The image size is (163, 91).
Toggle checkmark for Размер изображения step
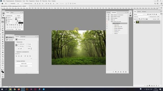coord(107,28)
